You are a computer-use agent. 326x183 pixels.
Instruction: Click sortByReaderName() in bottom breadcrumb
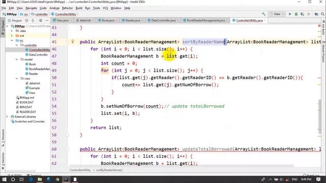109,170
